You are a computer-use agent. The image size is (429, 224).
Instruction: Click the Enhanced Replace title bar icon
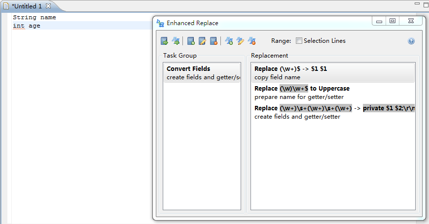click(160, 23)
